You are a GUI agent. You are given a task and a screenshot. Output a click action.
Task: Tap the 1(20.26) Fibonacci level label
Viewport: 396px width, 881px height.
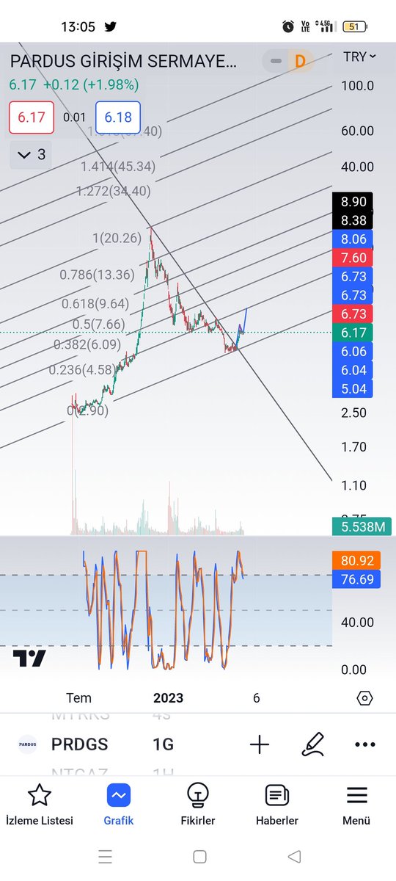point(117,238)
